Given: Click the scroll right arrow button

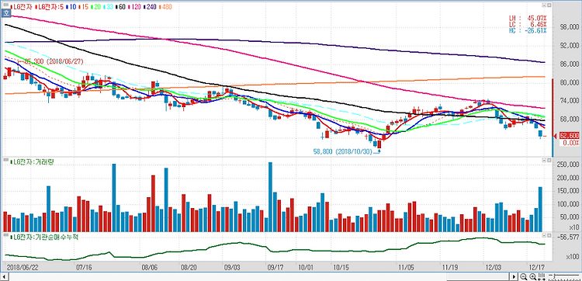Looking at the screenshot, I should [514, 276].
